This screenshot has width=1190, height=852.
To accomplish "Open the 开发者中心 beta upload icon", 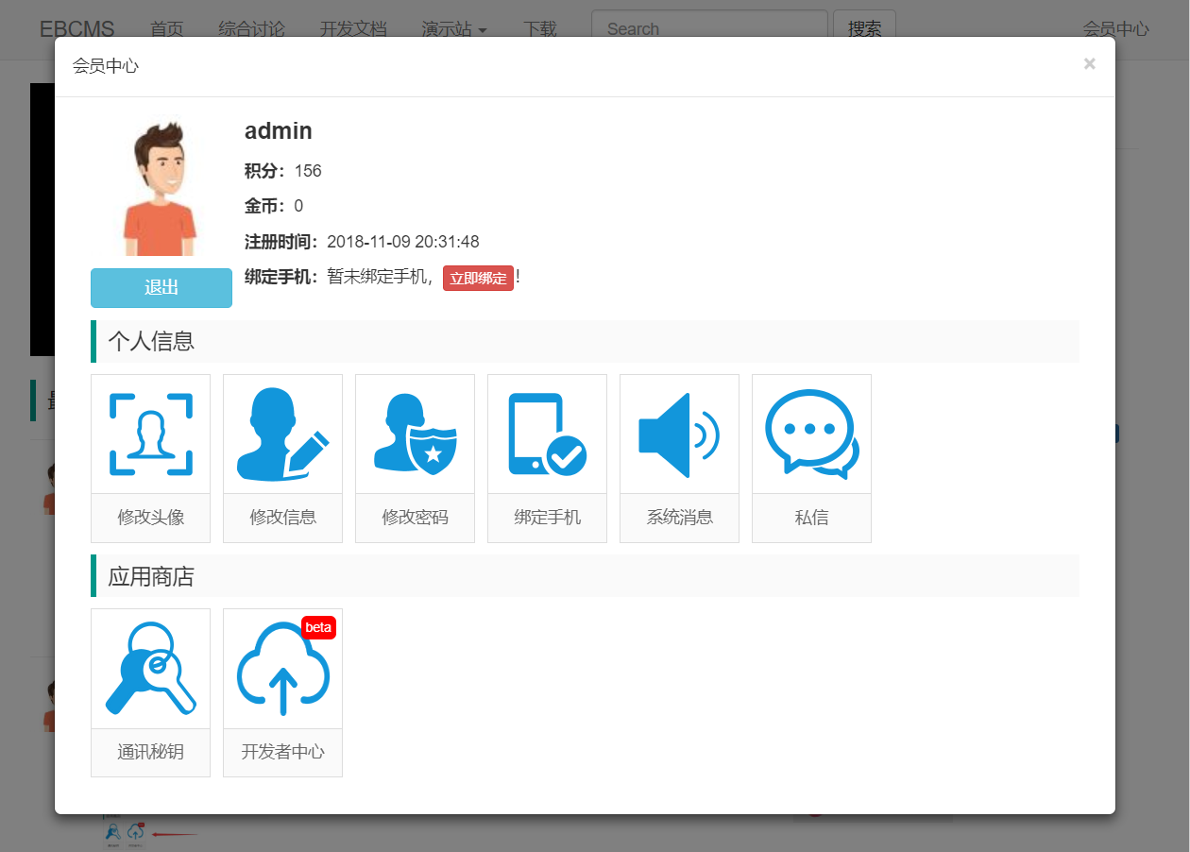I will point(282,669).
